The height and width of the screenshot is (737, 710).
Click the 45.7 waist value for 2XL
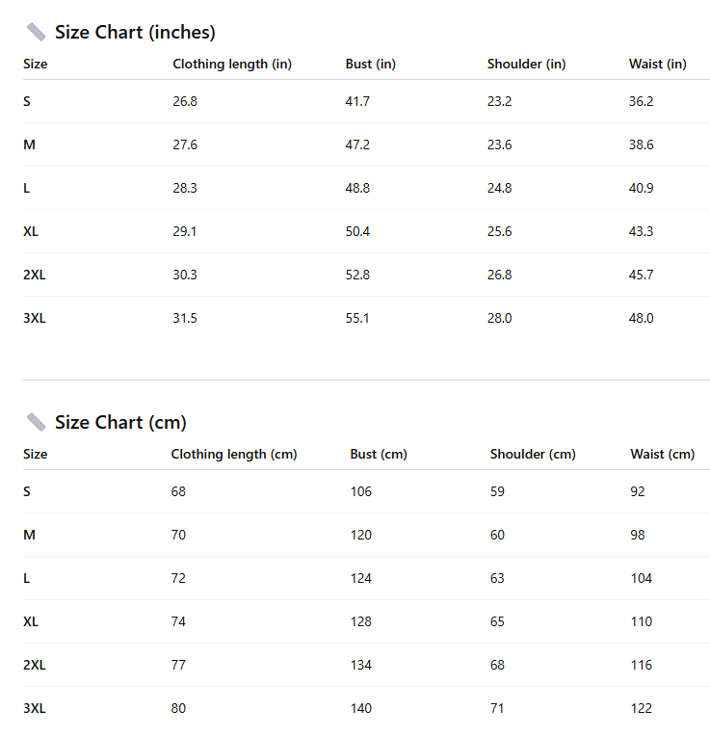642,276
